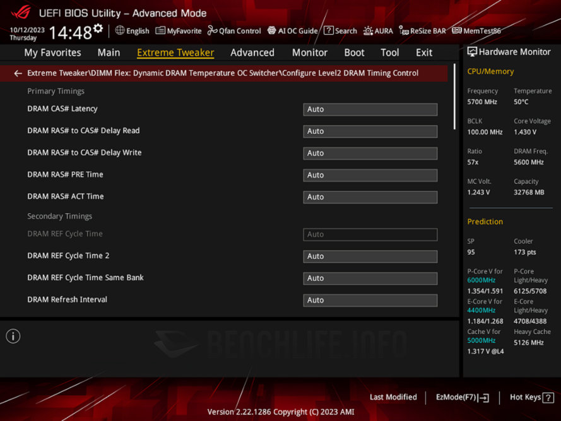Switch to the Monitor tab
The width and height of the screenshot is (561, 421).
coord(309,52)
